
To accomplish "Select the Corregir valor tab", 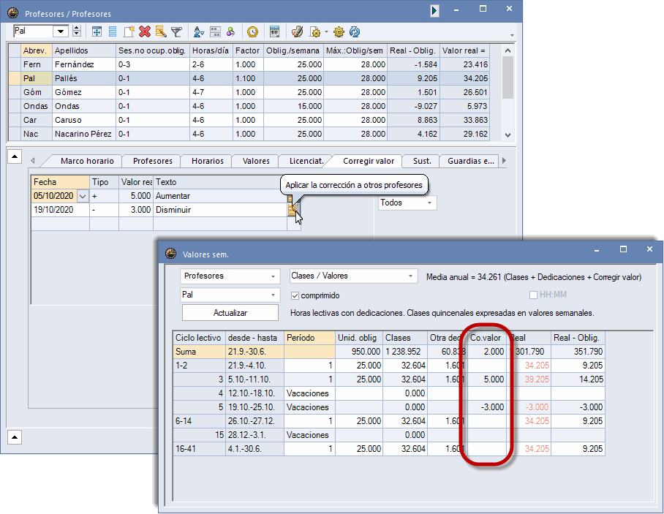I will coord(369,161).
